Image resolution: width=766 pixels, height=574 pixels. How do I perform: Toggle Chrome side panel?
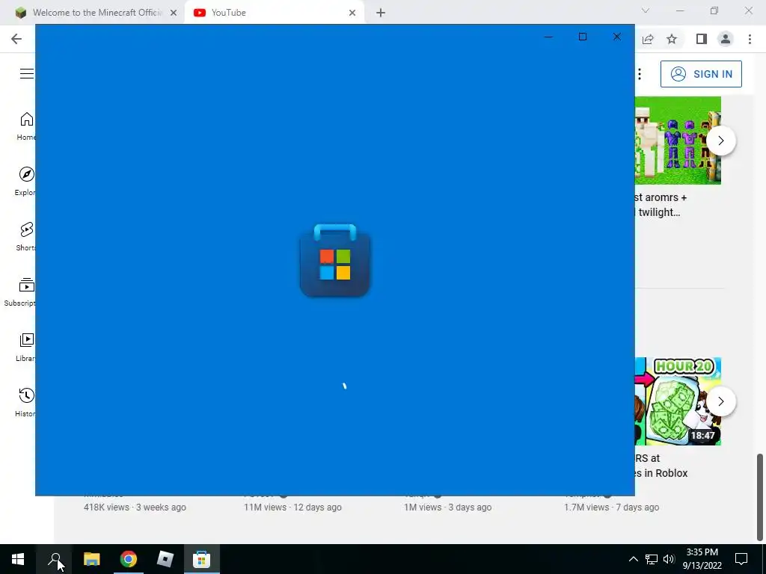[702, 39]
